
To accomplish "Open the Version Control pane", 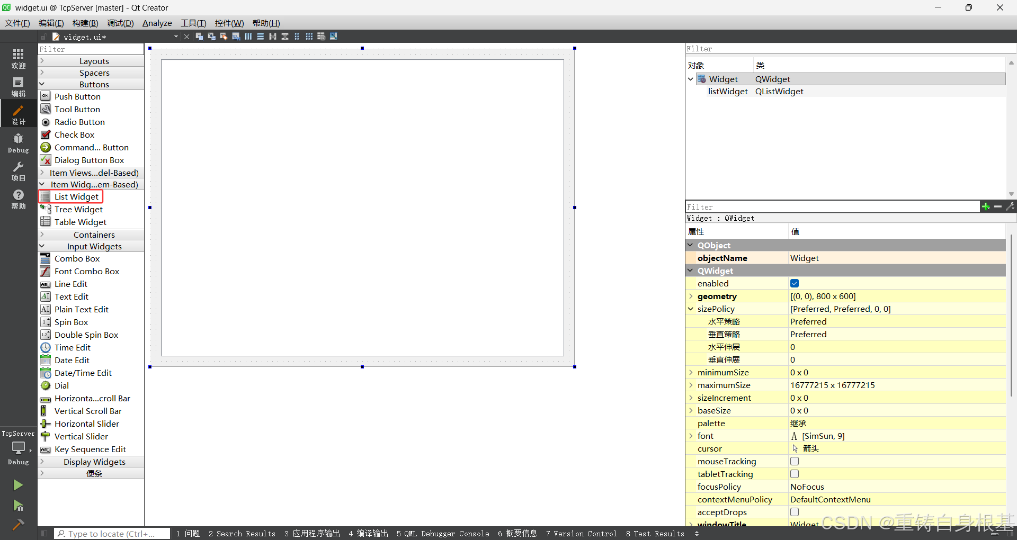I will 582,534.
